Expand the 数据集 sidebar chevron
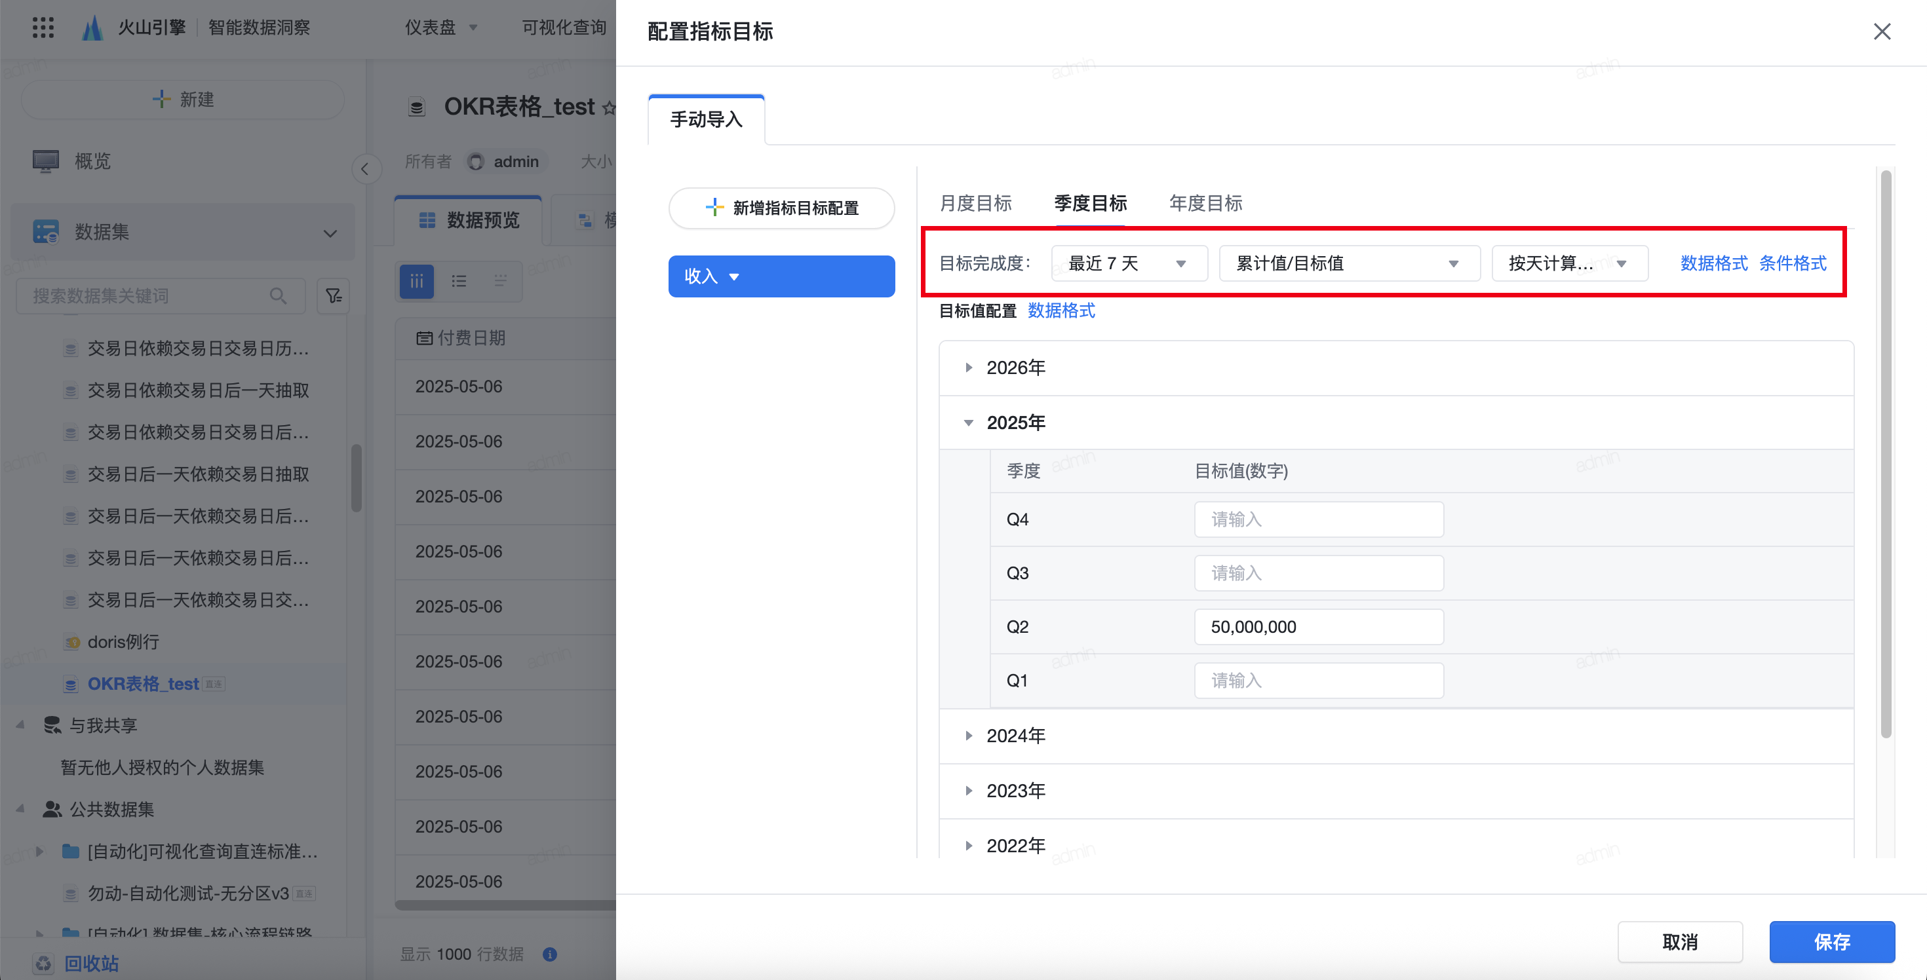Screen dimensions: 1927x980 [330, 233]
